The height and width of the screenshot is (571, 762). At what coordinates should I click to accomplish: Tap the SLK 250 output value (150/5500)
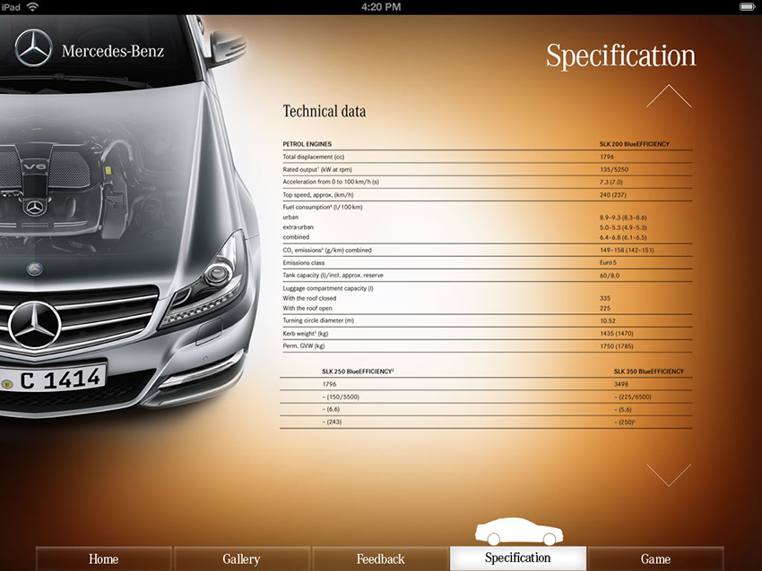341,396
